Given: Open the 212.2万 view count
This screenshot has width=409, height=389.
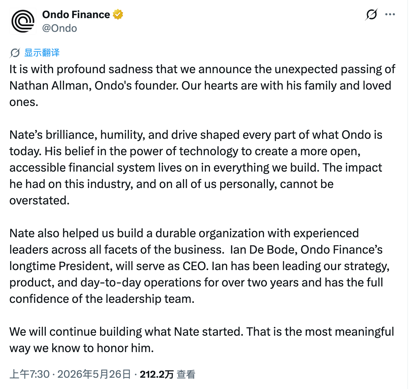Looking at the screenshot, I should click(157, 374).
